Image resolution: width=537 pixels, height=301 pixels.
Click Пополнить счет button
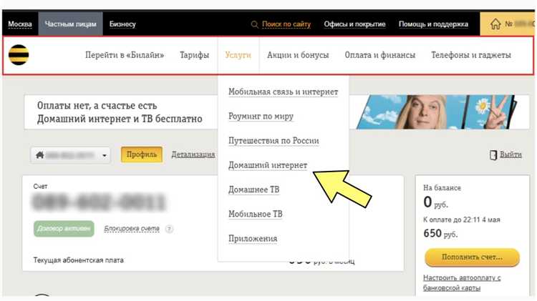point(472,257)
